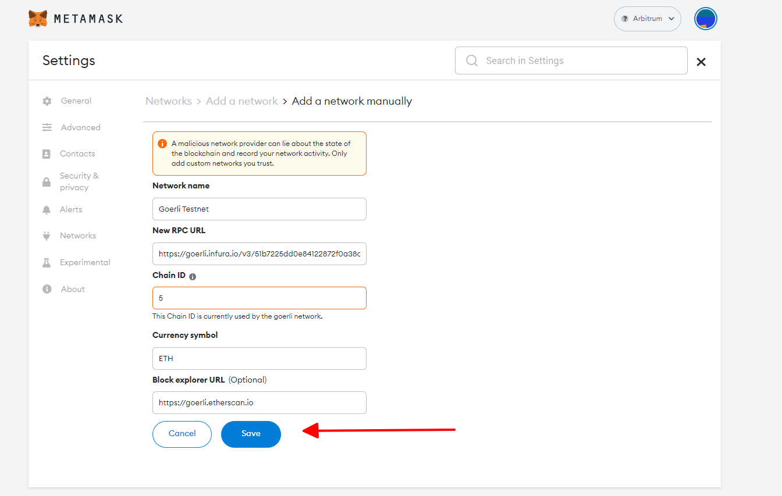The width and height of the screenshot is (782, 496).
Task: Click the Advanced sliders icon
Action: [47, 127]
